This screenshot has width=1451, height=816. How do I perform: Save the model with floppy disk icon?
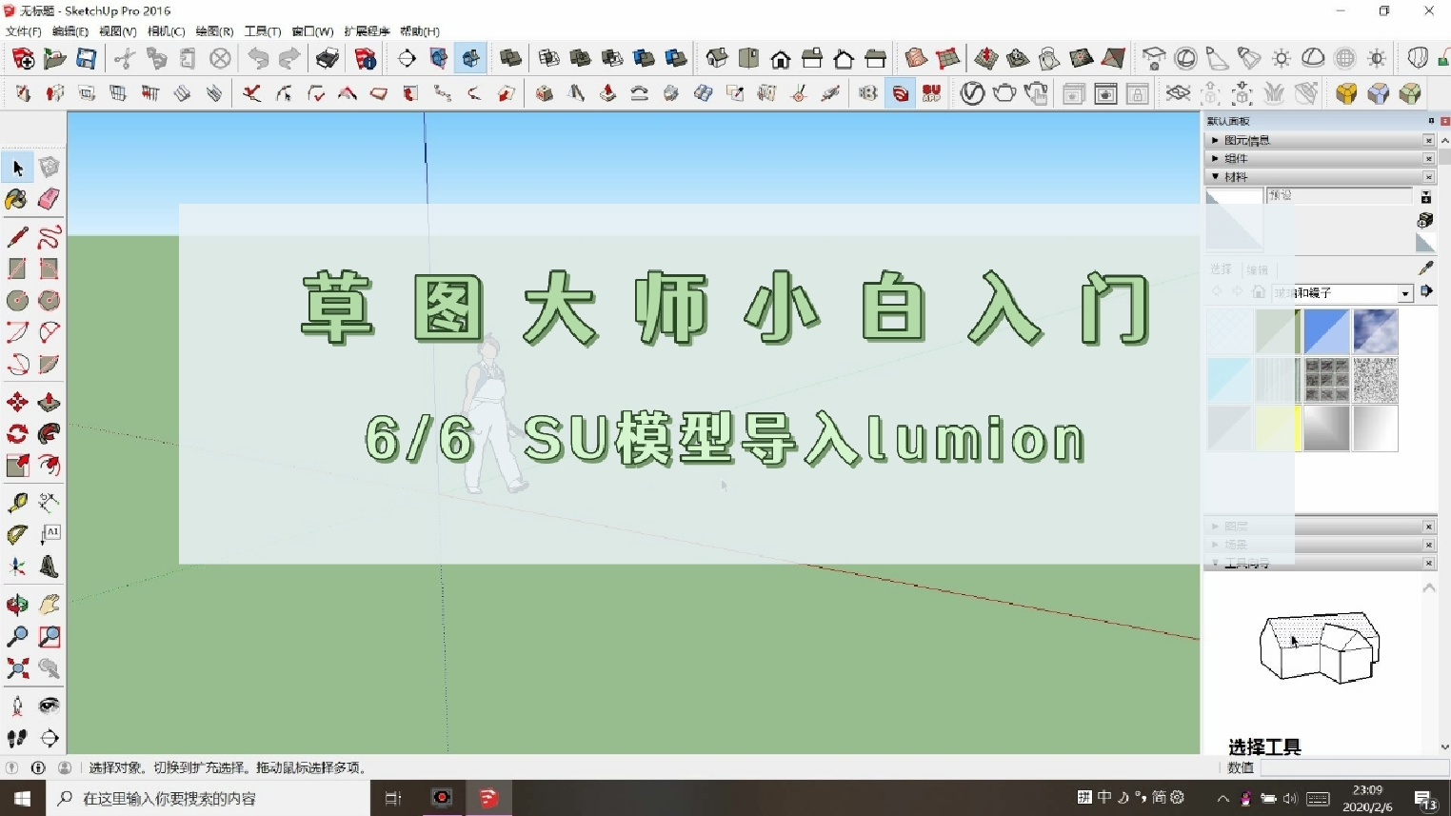(x=86, y=59)
